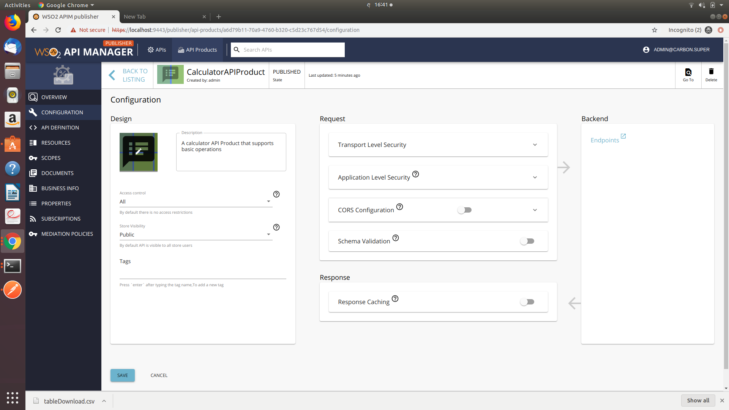The height and width of the screenshot is (410, 729).
Task: Click the Access control help icon
Action: (x=276, y=194)
